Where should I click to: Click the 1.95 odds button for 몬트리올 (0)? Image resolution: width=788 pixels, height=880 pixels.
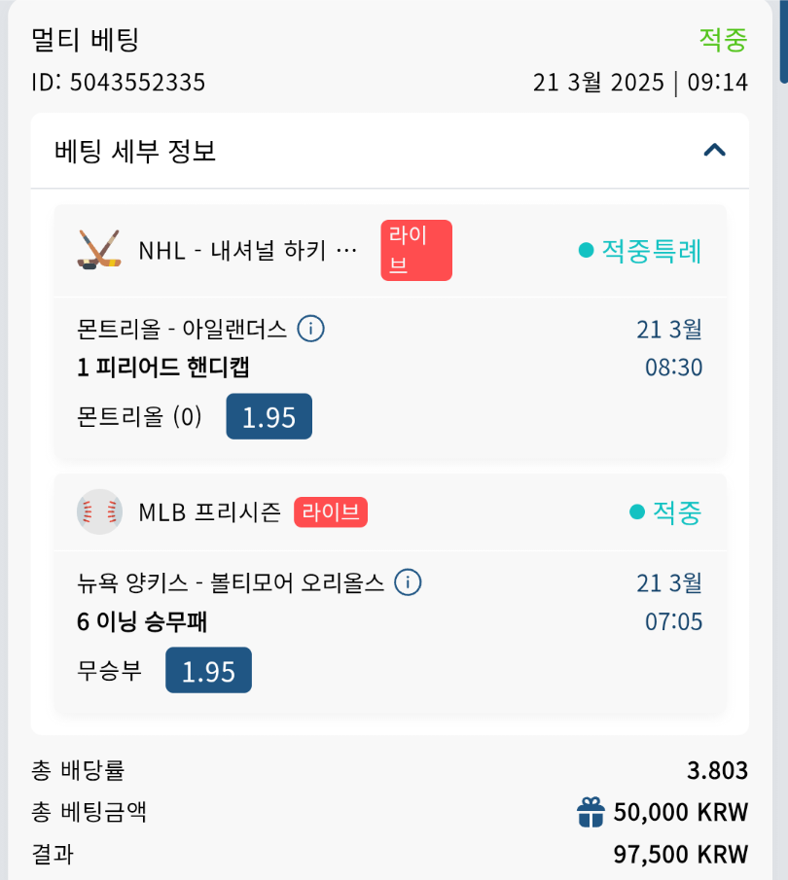tap(269, 416)
